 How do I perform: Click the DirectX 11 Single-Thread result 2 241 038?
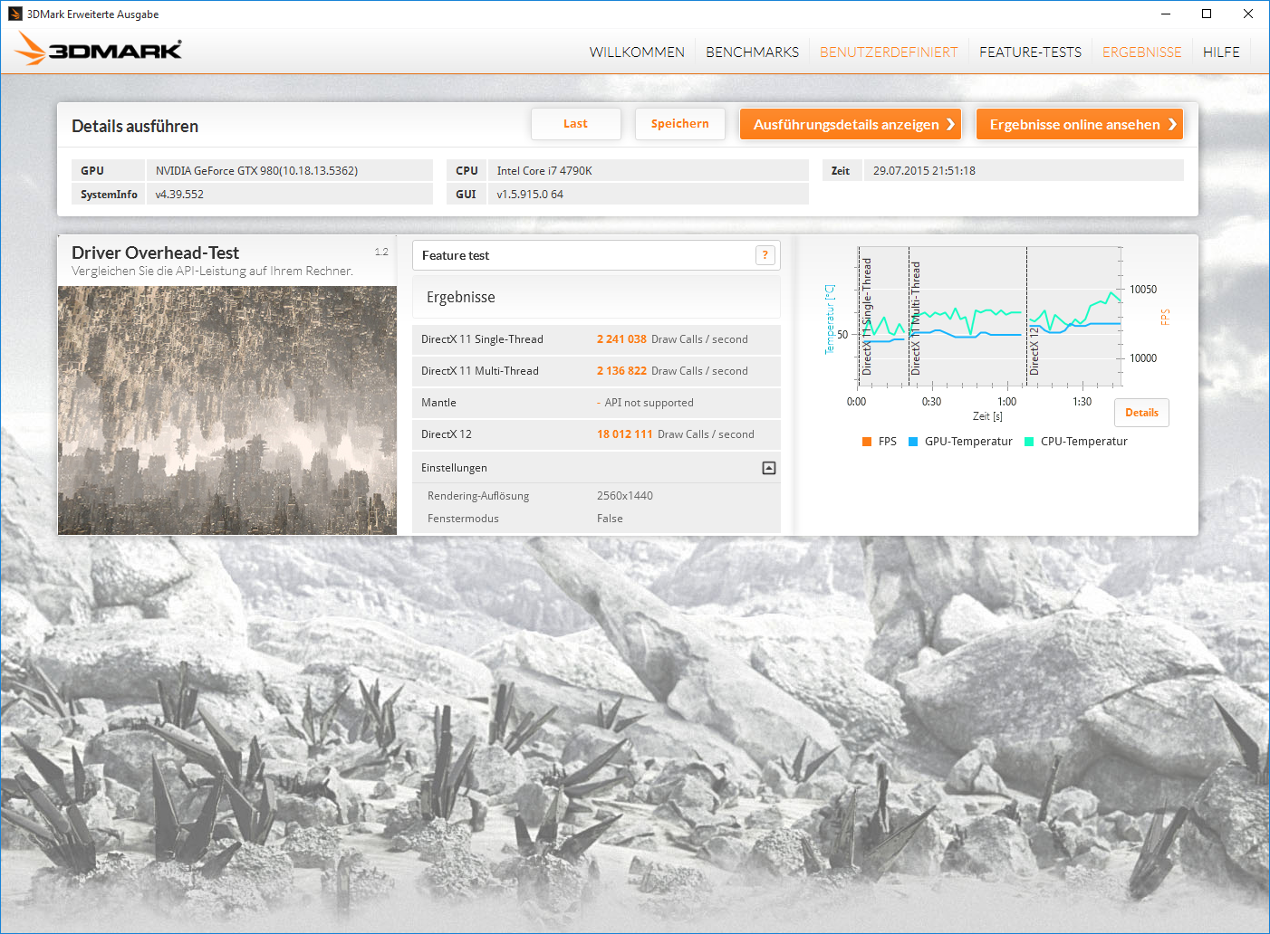pyautogui.click(x=621, y=339)
